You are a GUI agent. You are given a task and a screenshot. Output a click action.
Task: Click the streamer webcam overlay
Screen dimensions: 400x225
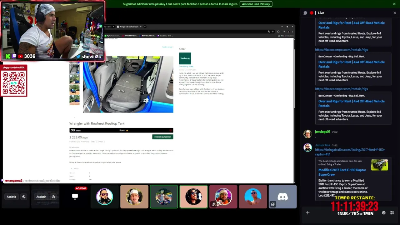[x=52, y=31]
